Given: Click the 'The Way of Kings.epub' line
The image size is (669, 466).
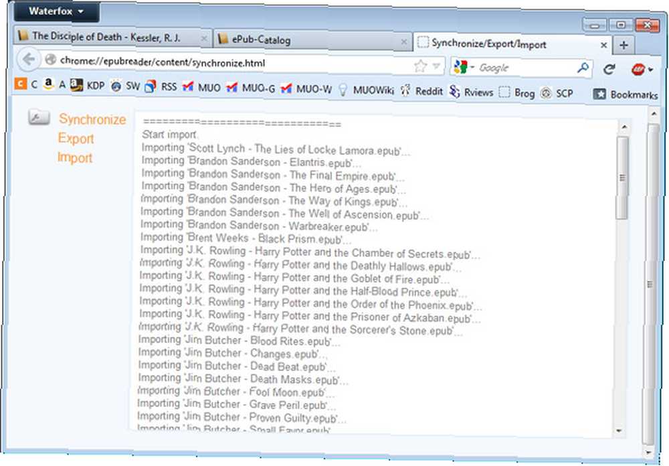Looking at the screenshot, I should pos(274,200).
